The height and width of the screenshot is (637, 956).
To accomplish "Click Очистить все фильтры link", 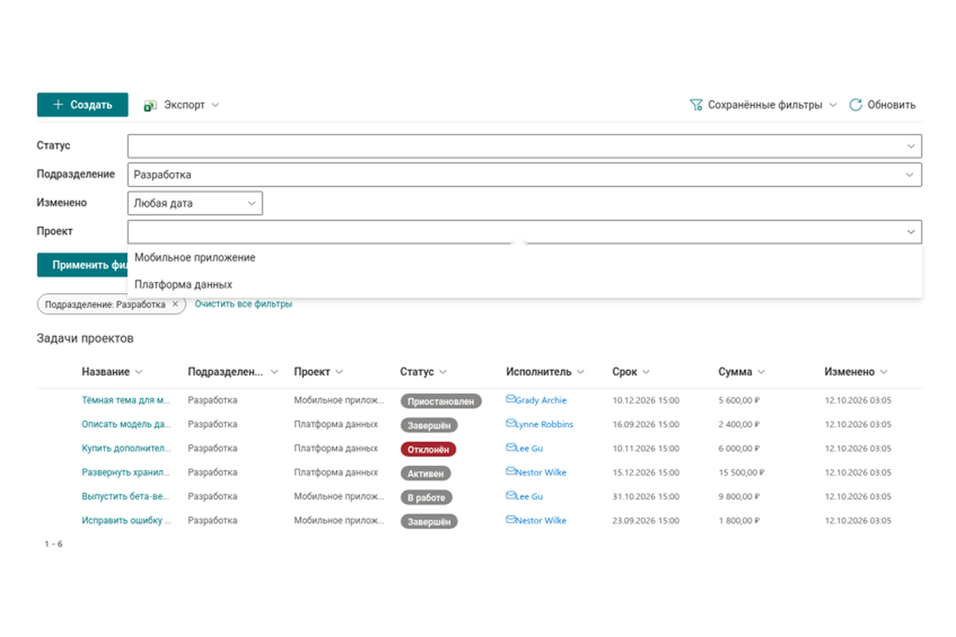I will [x=244, y=304].
